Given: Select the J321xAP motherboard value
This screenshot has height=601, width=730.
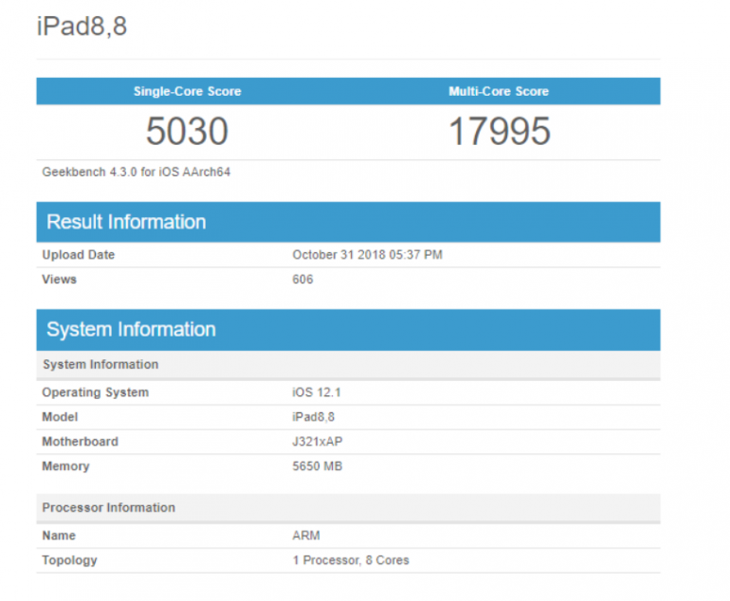Looking at the screenshot, I should pyautogui.click(x=318, y=442).
